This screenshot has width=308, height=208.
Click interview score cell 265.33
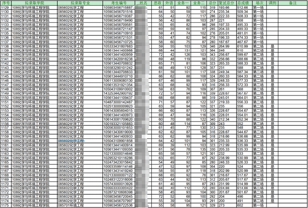coord(227,63)
